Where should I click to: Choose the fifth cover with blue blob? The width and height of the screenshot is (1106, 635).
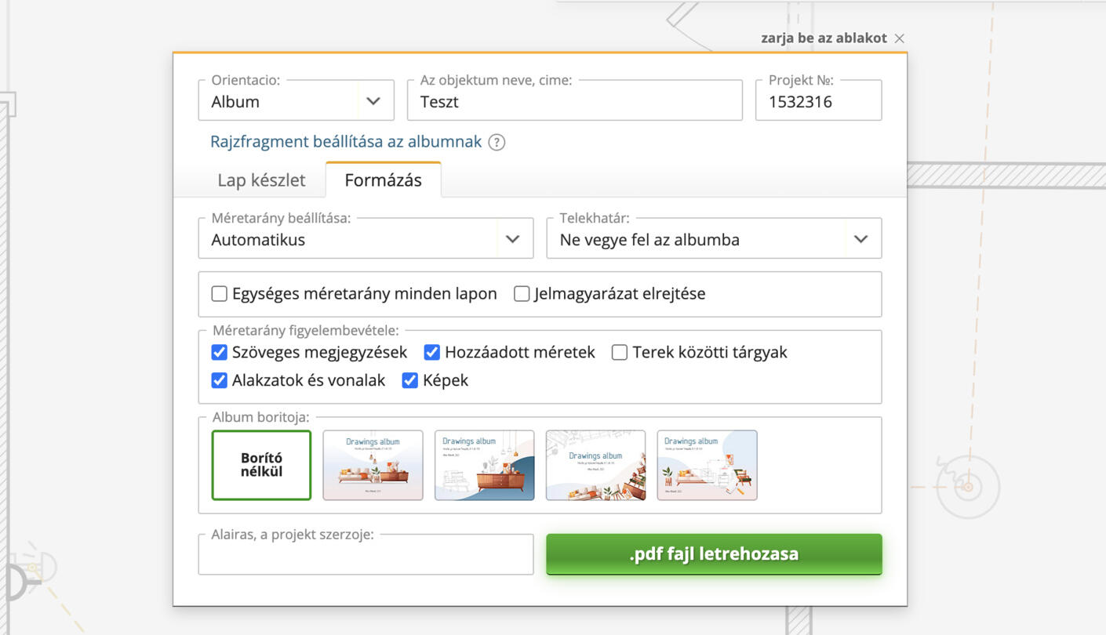tap(707, 465)
